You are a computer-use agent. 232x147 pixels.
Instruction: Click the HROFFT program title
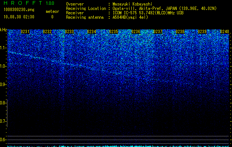[x=23, y=3]
